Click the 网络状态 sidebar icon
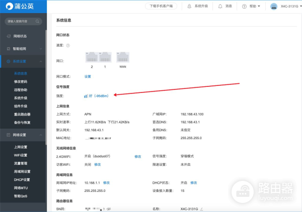Image resolution: width=302 pixels, height=212 pixels. click(9, 36)
